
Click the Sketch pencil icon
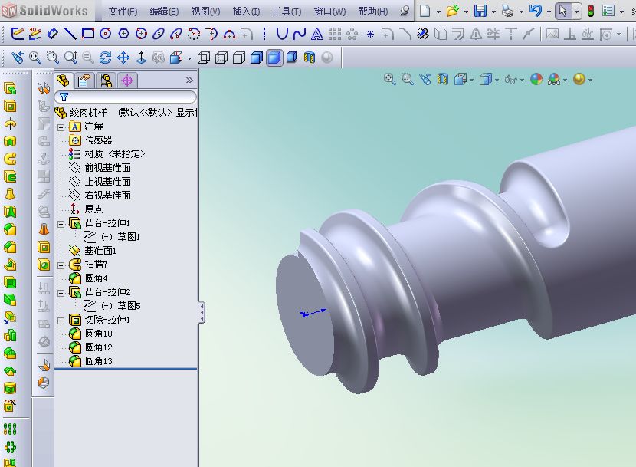tap(17, 34)
